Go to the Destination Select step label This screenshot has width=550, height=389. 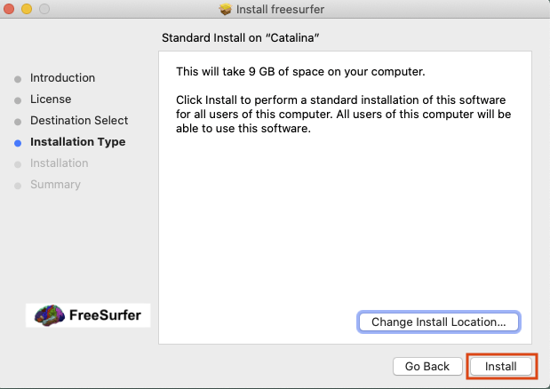click(x=79, y=121)
